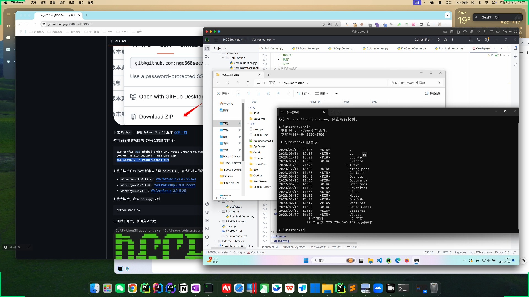529x297 pixels.
Task: Open the Git tool window icon
Action: click(207, 245)
